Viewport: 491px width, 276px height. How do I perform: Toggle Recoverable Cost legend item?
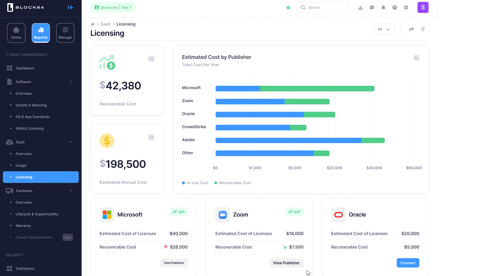(x=233, y=183)
